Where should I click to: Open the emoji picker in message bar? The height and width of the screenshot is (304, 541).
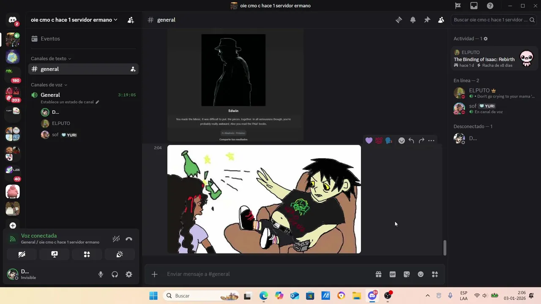[x=421, y=274]
